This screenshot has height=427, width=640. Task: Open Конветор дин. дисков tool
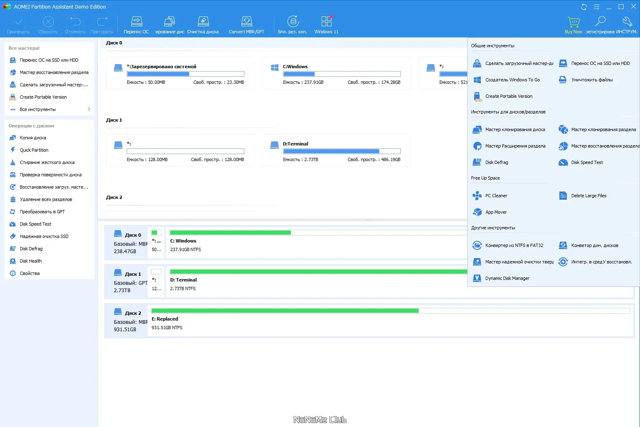(589, 245)
